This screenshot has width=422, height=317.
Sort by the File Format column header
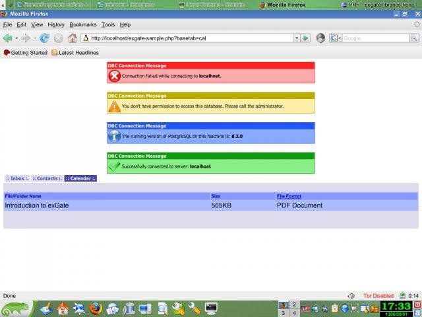tap(289, 196)
